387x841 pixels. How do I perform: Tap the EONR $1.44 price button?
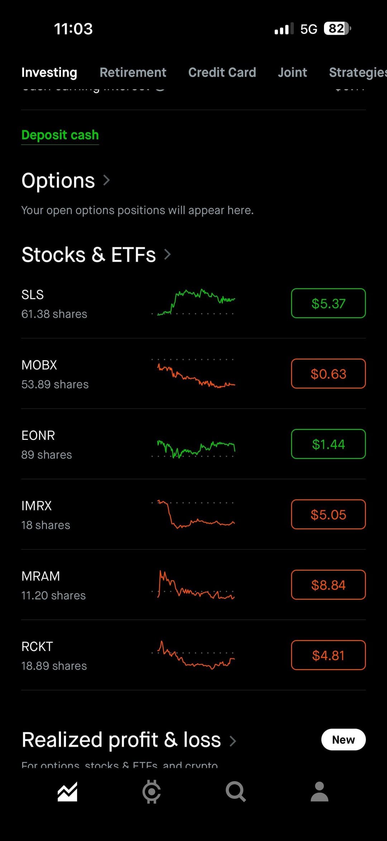[x=328, y=444]
